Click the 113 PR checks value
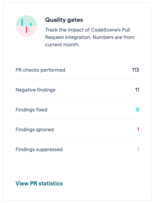 135,70
